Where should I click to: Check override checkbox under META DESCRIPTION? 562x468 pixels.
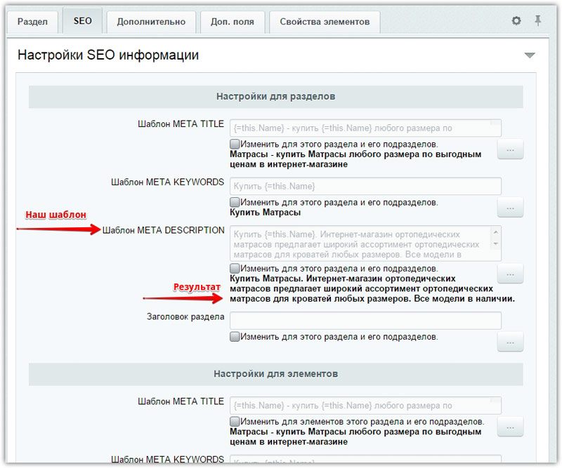[x=235, y=268]
